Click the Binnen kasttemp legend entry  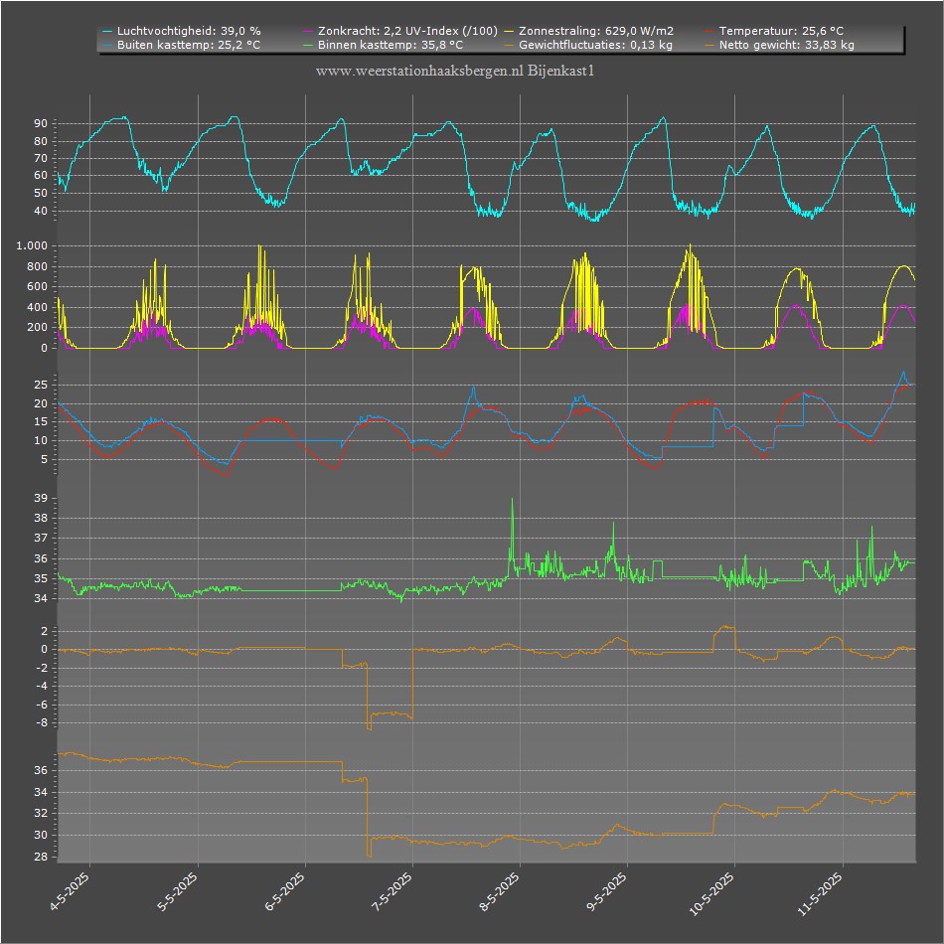click(384, 45)
